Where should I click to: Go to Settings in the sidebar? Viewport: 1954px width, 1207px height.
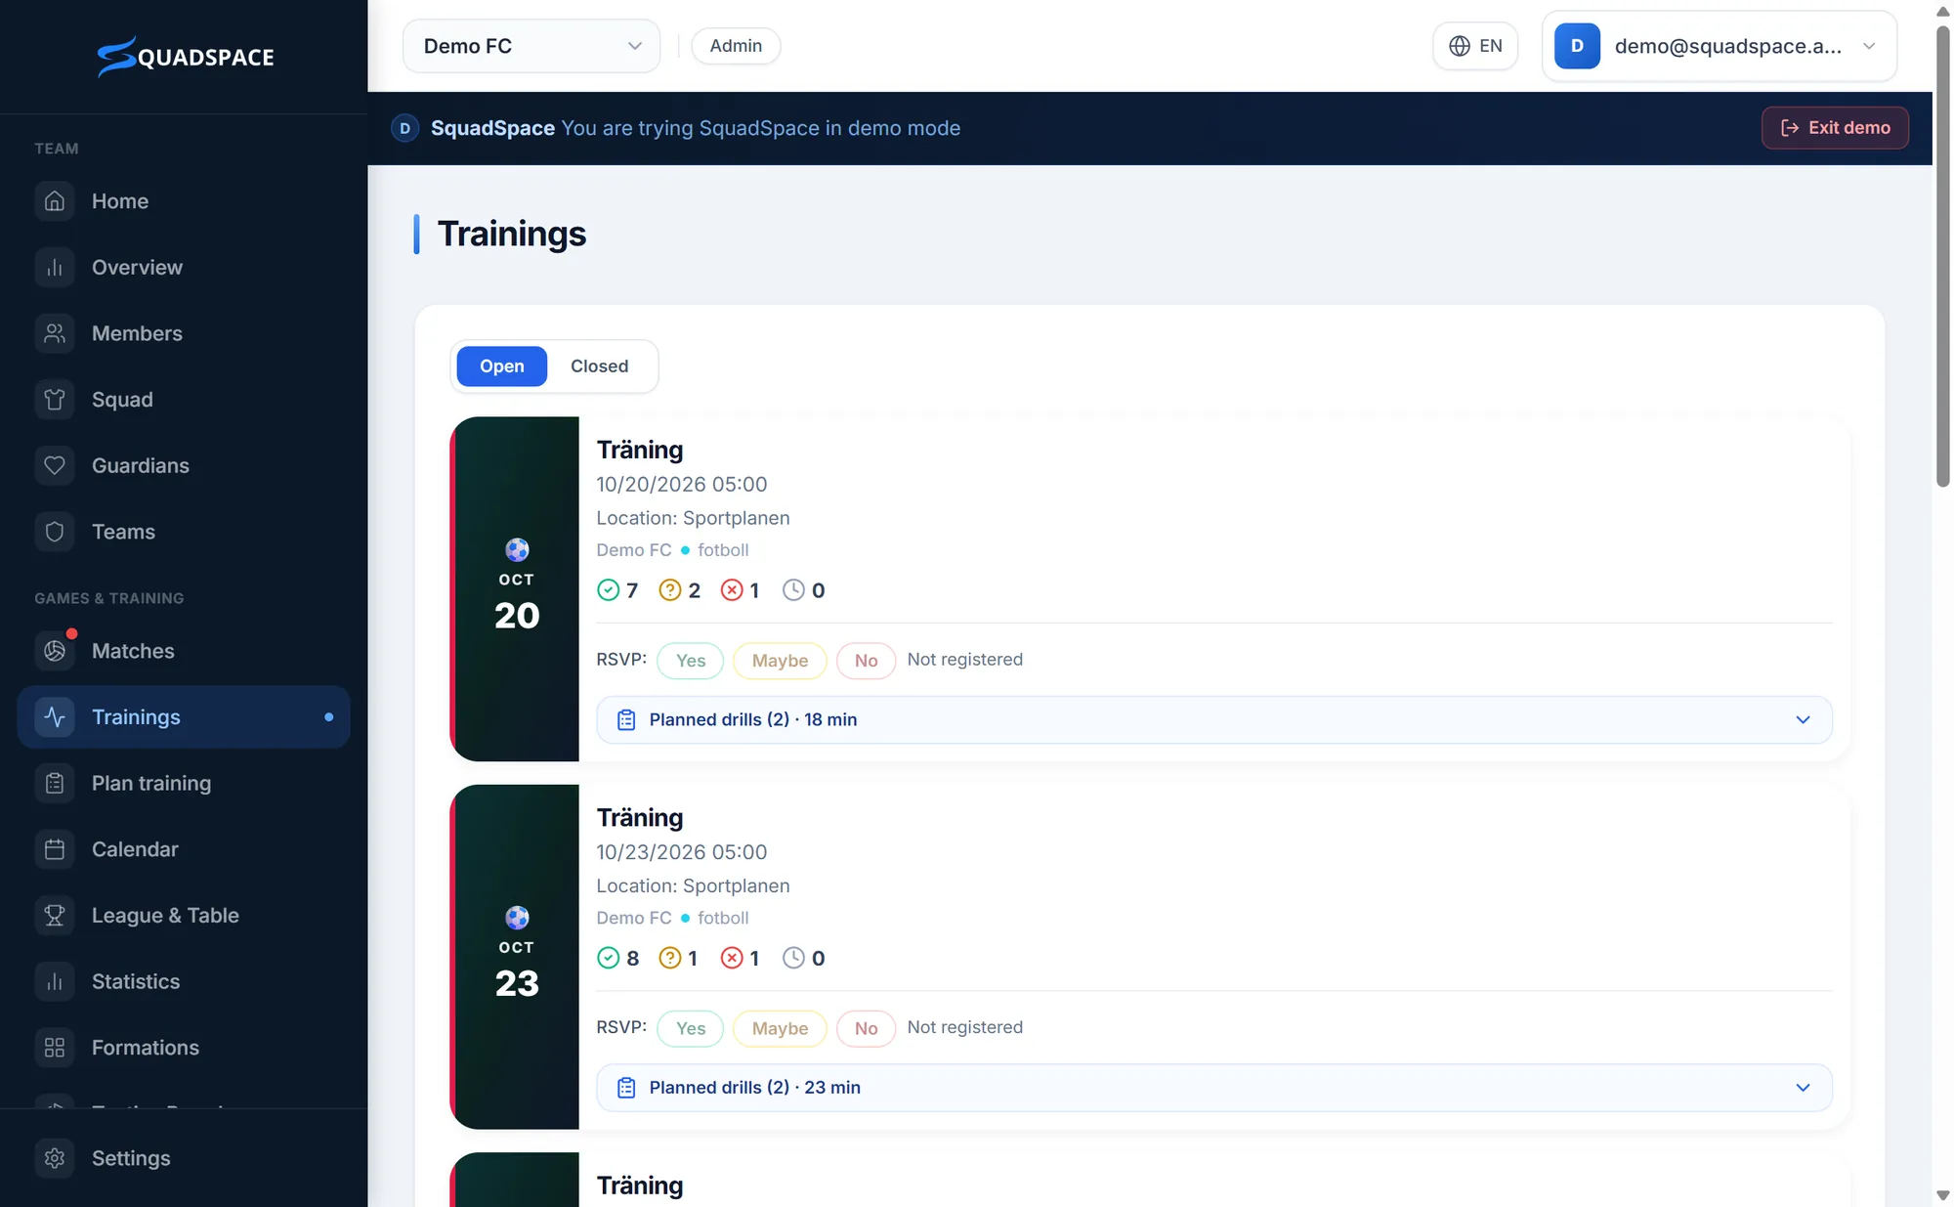[x=184, y=1158]
